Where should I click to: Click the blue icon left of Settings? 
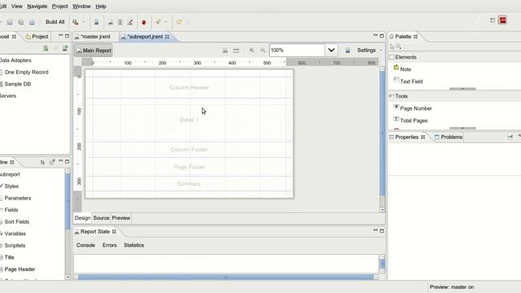pyautogui.click(x=348, y=50)
